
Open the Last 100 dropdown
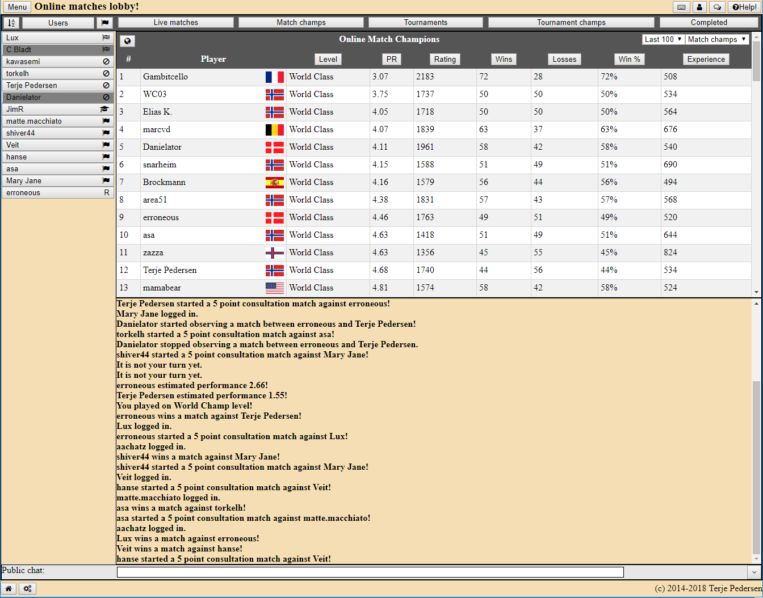(x=663, y=39)
